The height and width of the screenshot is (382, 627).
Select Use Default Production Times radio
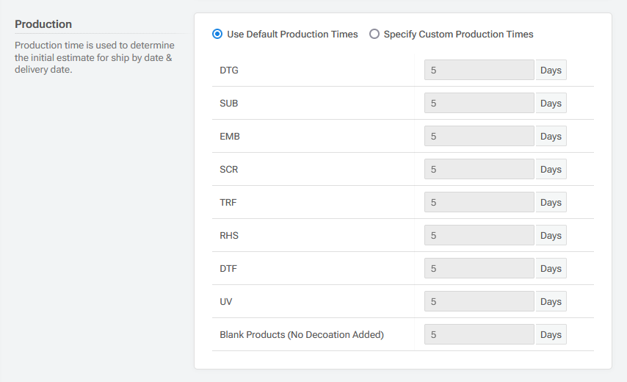click(217, 34)
